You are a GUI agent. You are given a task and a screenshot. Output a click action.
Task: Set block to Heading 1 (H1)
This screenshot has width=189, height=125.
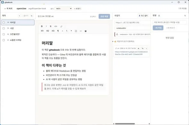[x=42, y=31]
